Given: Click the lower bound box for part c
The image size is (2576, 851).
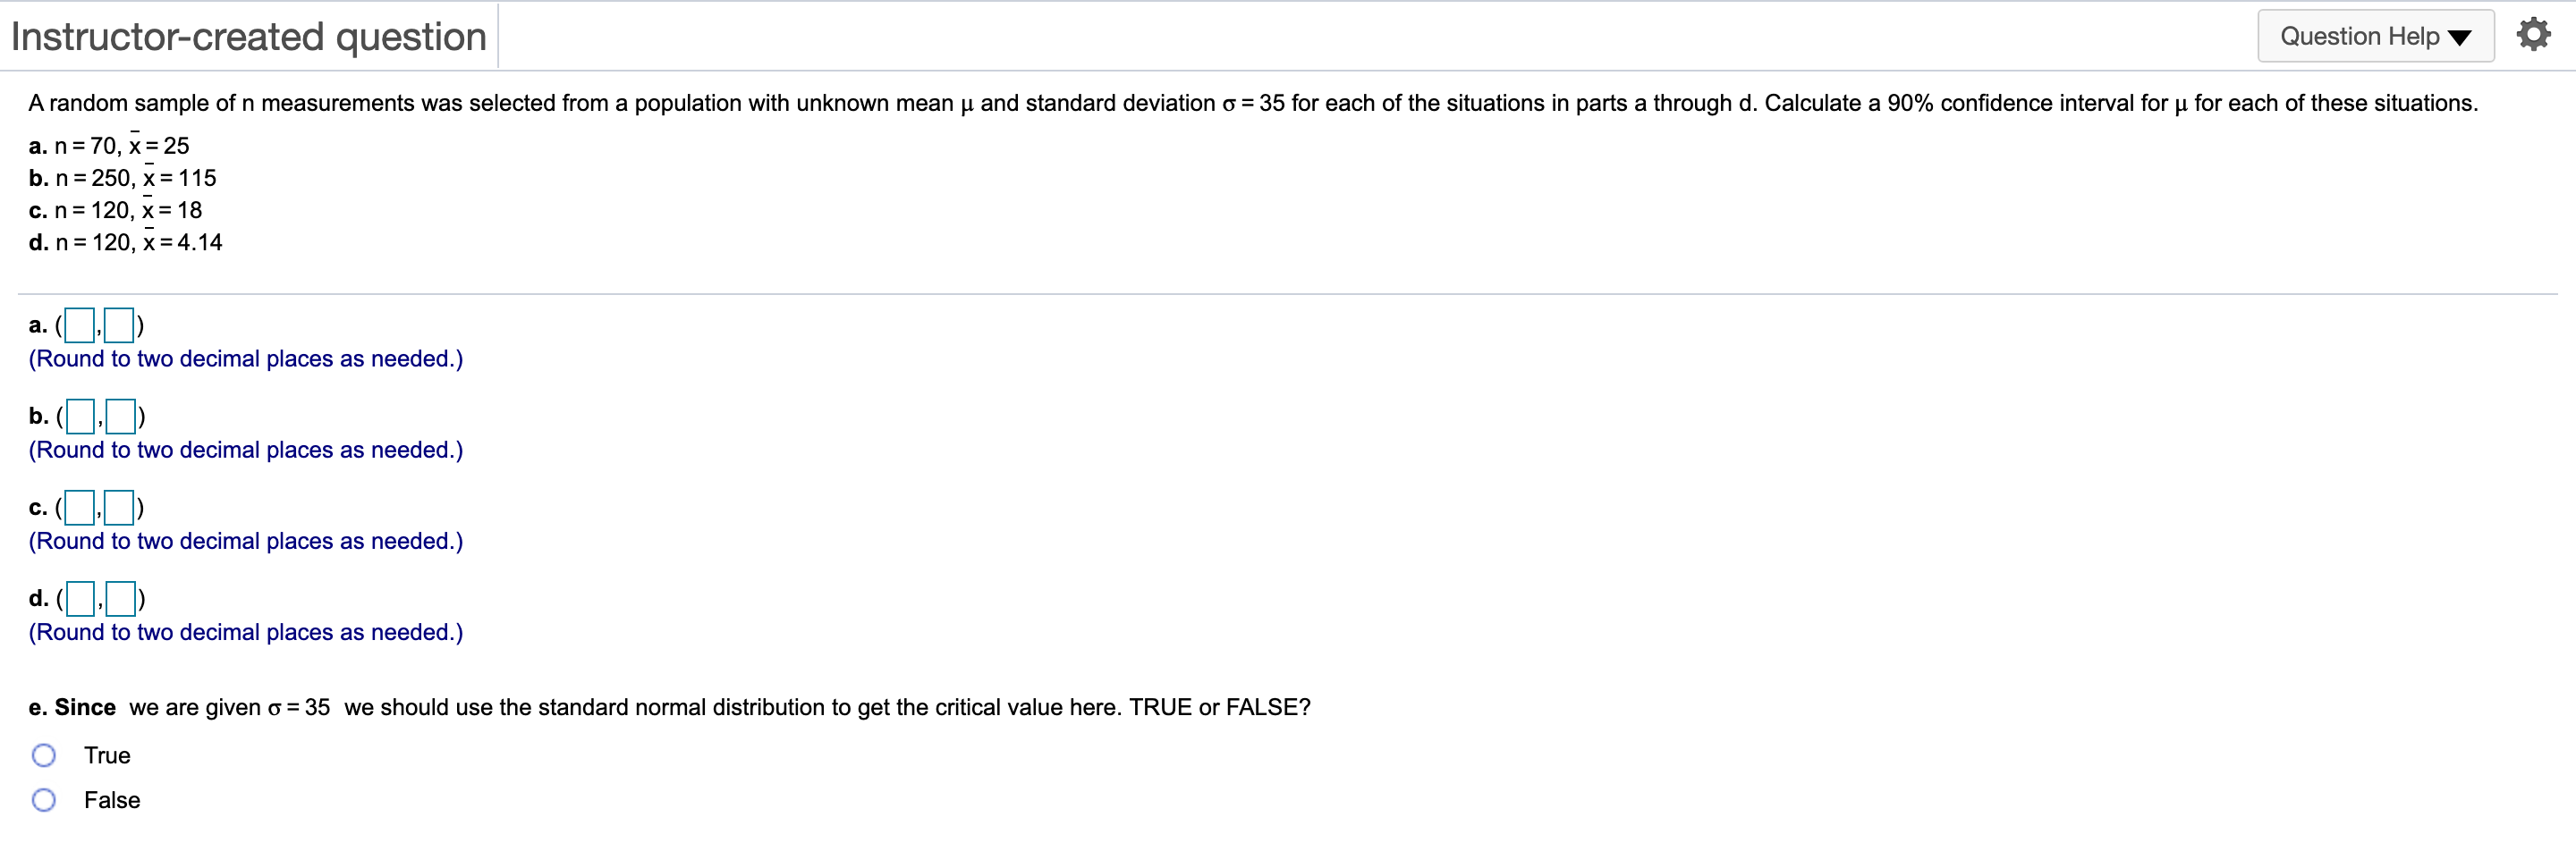Looking at the screenshot, I should (78, 507).
